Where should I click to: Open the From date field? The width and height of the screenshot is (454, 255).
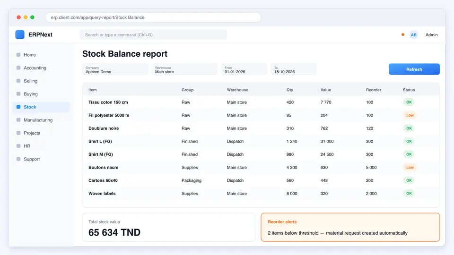tap(244, 69)
